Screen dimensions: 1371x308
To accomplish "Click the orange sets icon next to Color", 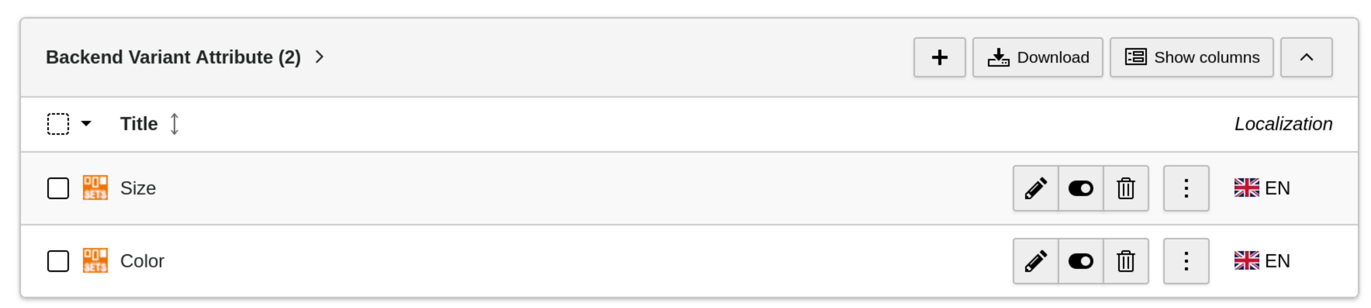I will click(x=95, y=261).
